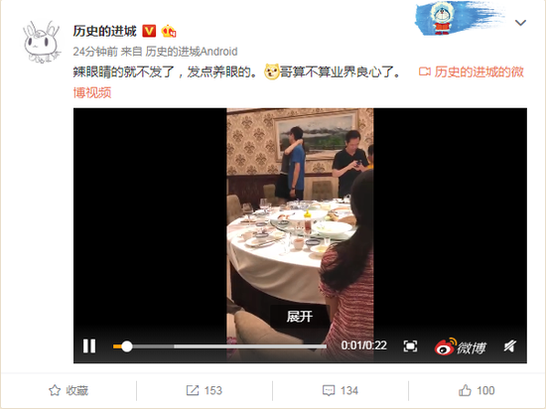Like the post with the thumbs-up 100

(477, 390)
